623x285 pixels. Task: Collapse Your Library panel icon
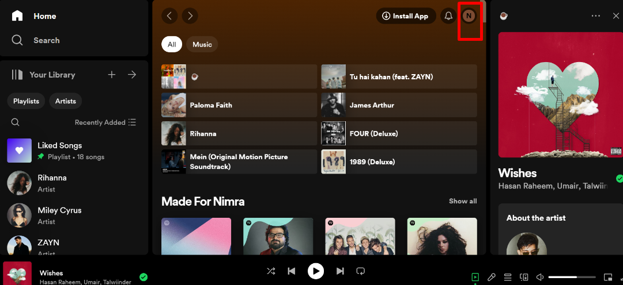[x=17, y=75]
